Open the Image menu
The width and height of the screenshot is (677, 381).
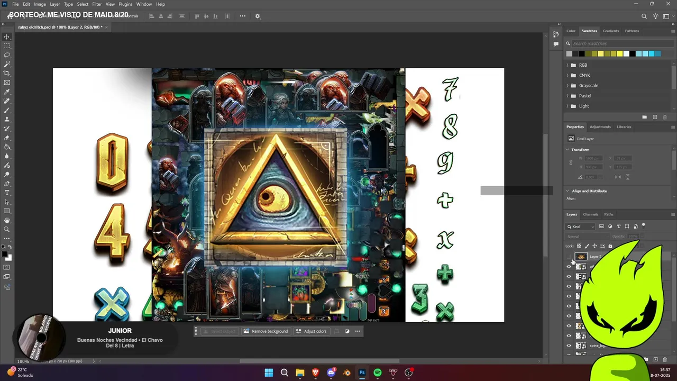[40, 4]
